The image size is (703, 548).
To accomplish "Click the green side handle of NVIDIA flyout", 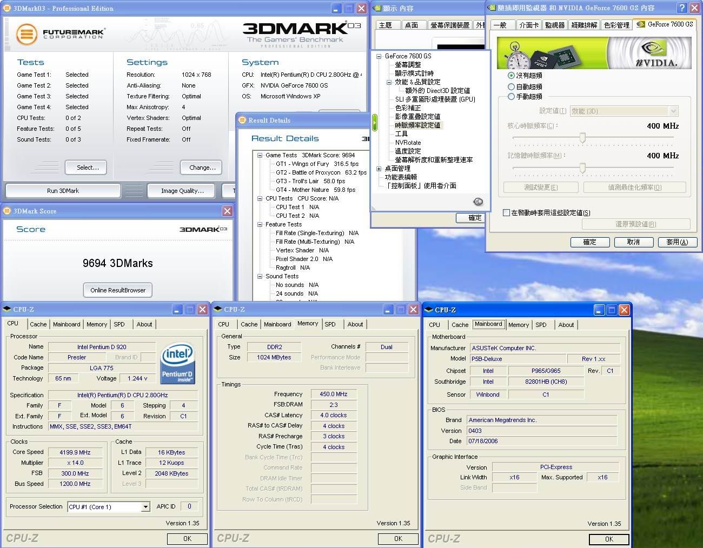I will [374, 122].
